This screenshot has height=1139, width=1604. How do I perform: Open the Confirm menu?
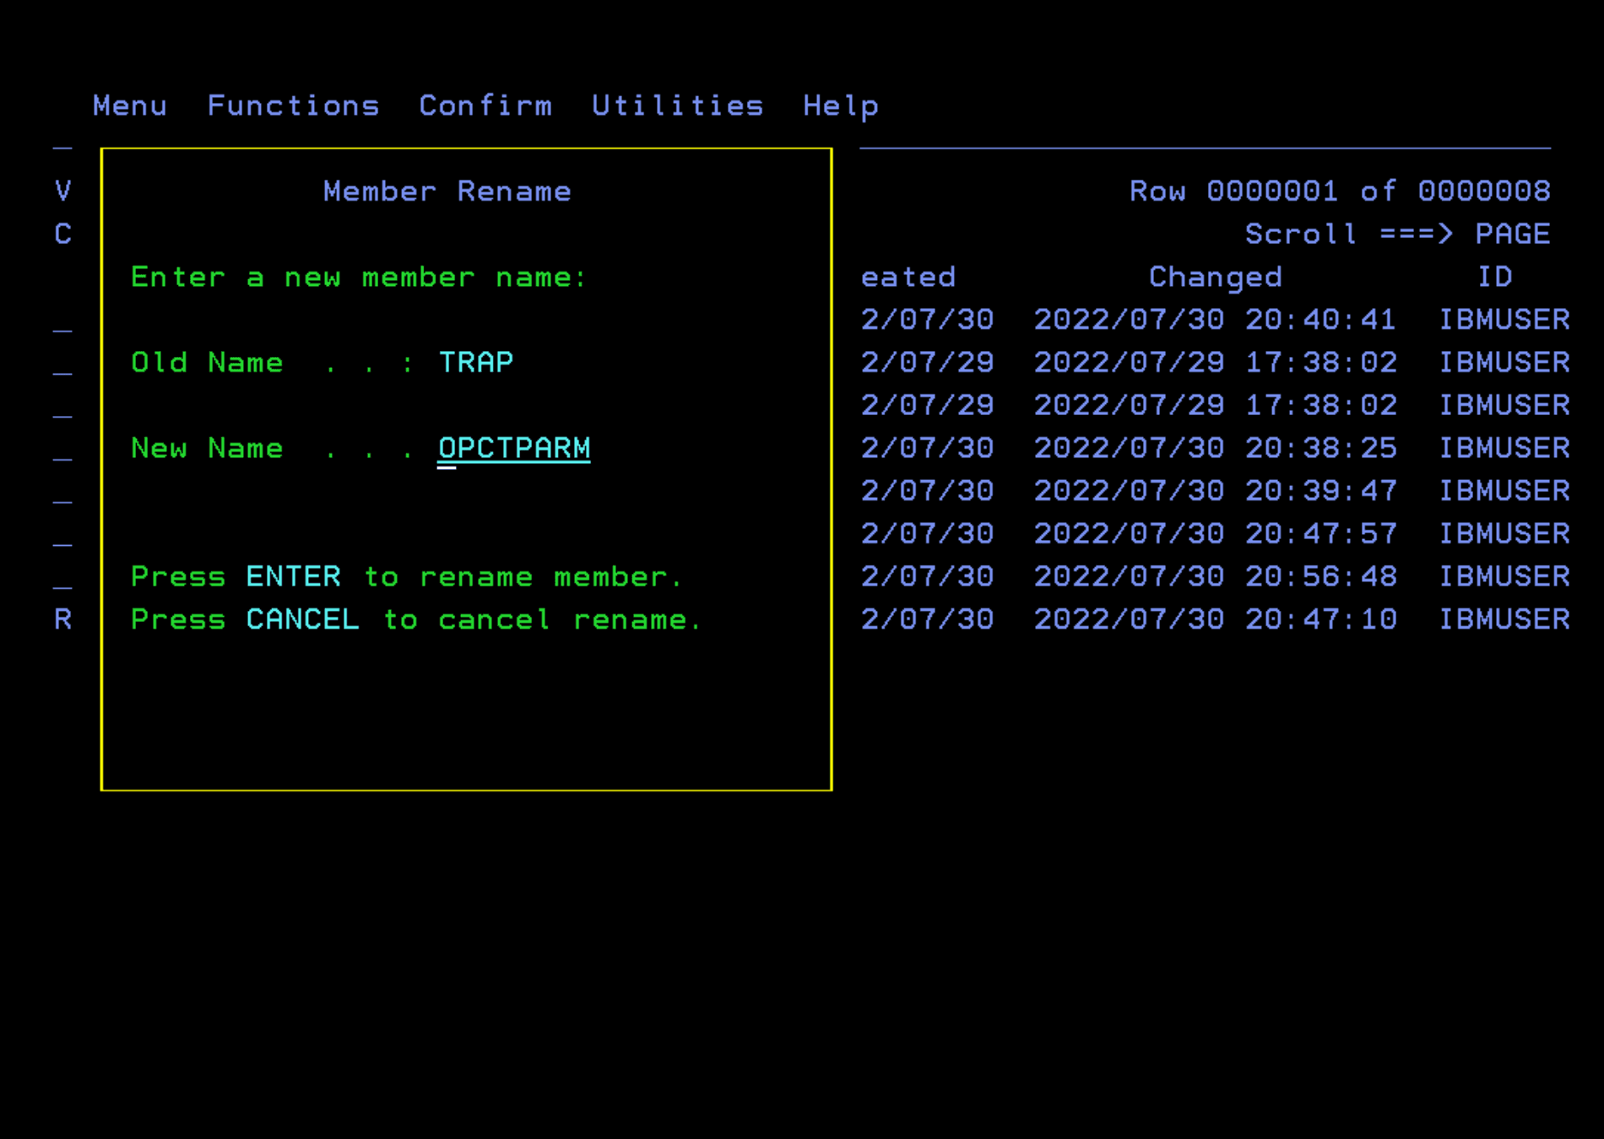485,105
